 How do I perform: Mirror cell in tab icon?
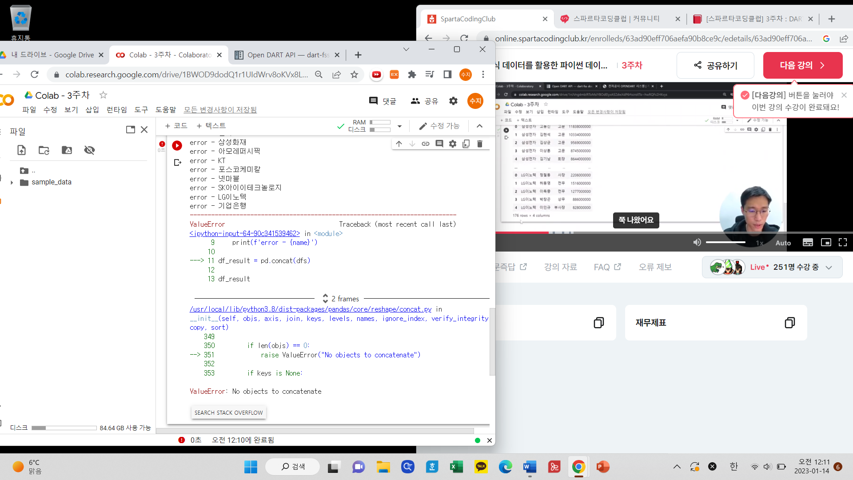(466, 144)
